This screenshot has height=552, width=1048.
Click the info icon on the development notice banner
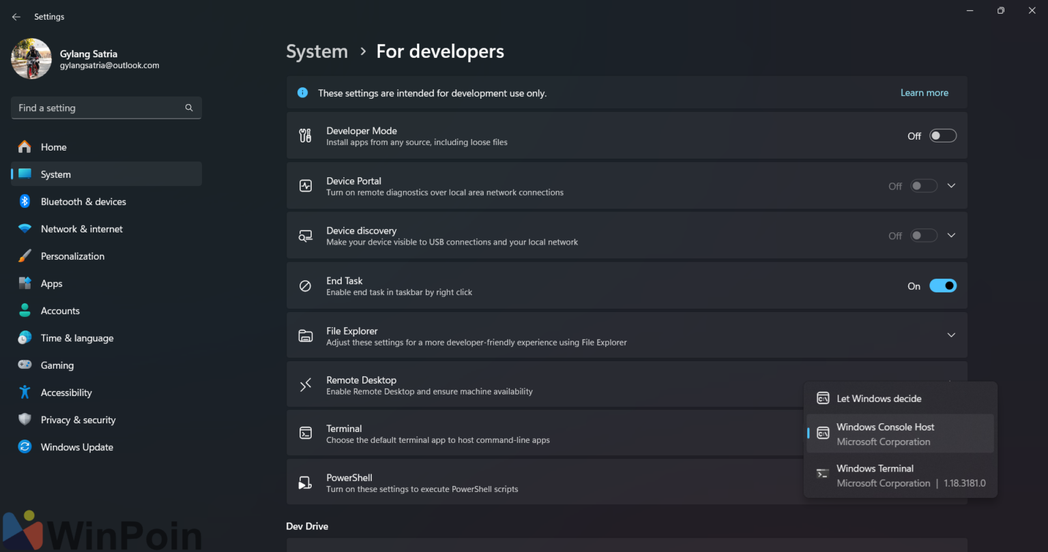click(302, 93)
